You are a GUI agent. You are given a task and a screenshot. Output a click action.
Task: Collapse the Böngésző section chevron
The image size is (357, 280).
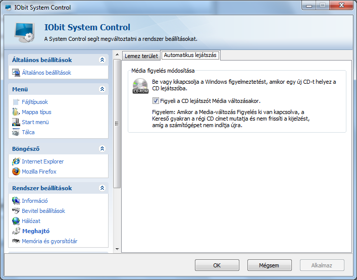click(x=102, y=148)
